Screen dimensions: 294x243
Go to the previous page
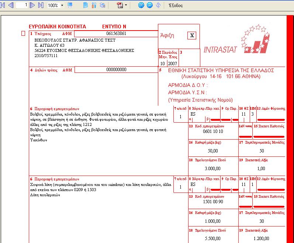pyautogui.click(x=11, y=5)
